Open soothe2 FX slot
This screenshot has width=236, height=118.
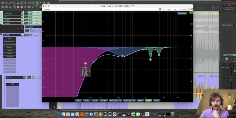(10, 51)
